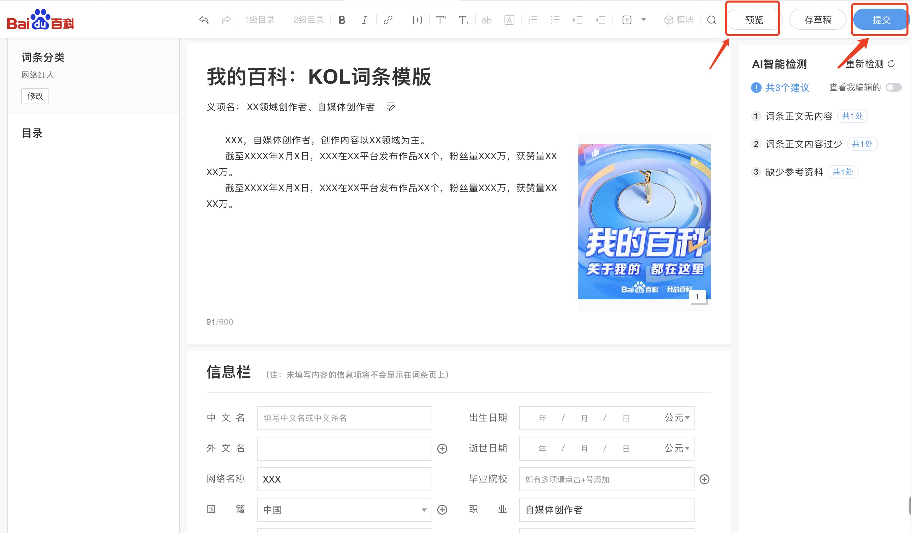Edit the 义项名 with pencil icon
The height and width of the screenshot is (533, 911).
pos(390,107)
